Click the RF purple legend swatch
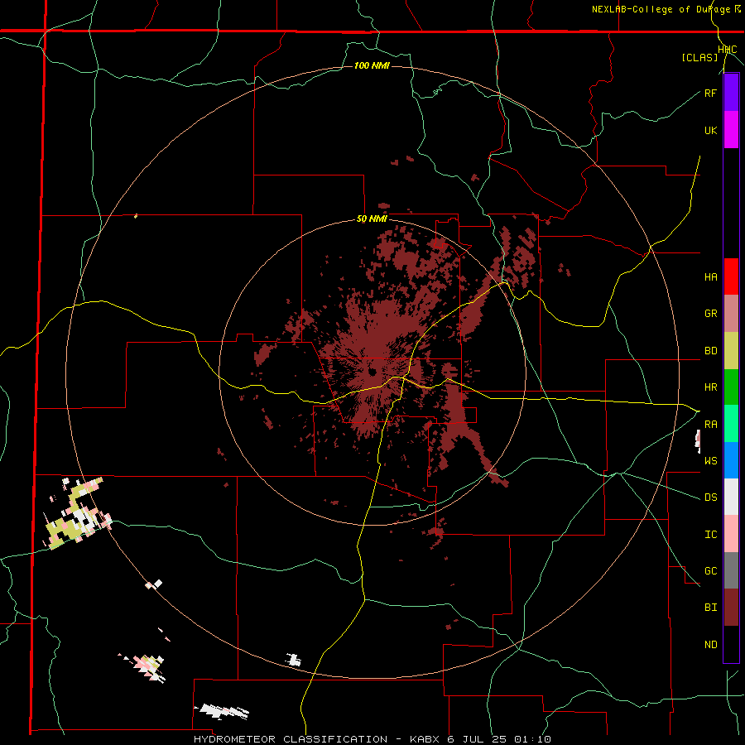 (731, 93)
